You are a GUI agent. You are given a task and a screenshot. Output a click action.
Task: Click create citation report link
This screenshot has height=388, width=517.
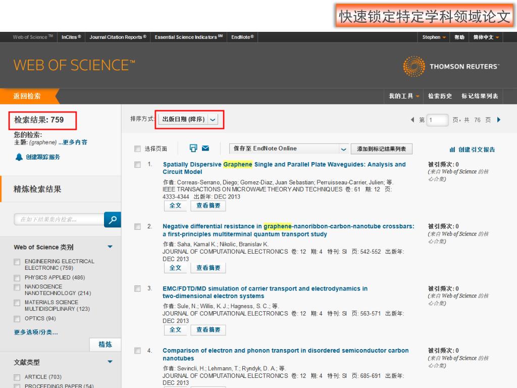(477, 150)
